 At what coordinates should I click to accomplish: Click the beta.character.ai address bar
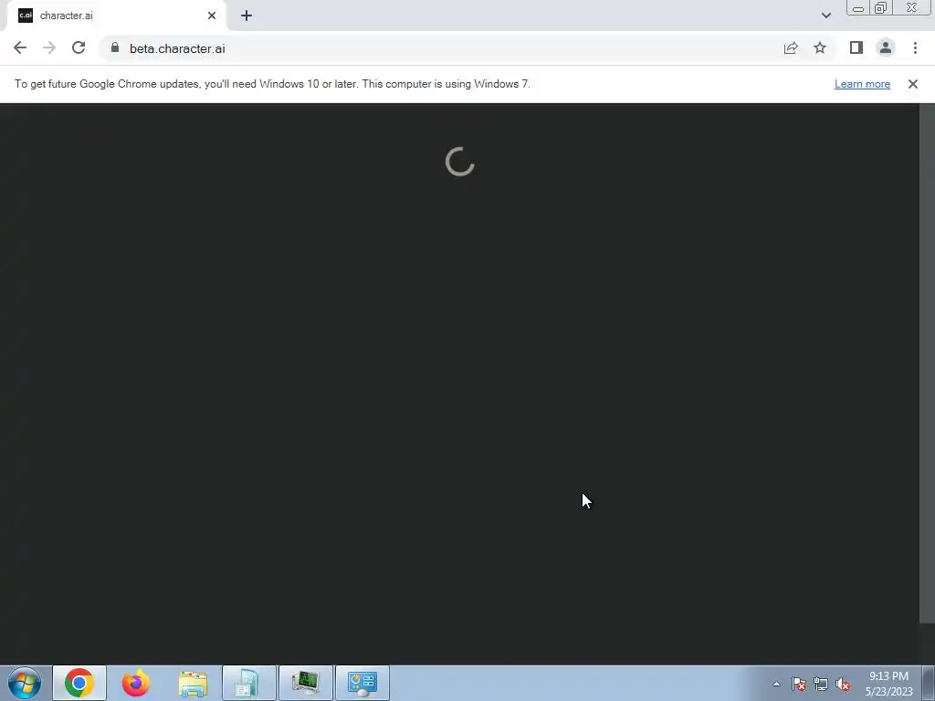(440, 48)
